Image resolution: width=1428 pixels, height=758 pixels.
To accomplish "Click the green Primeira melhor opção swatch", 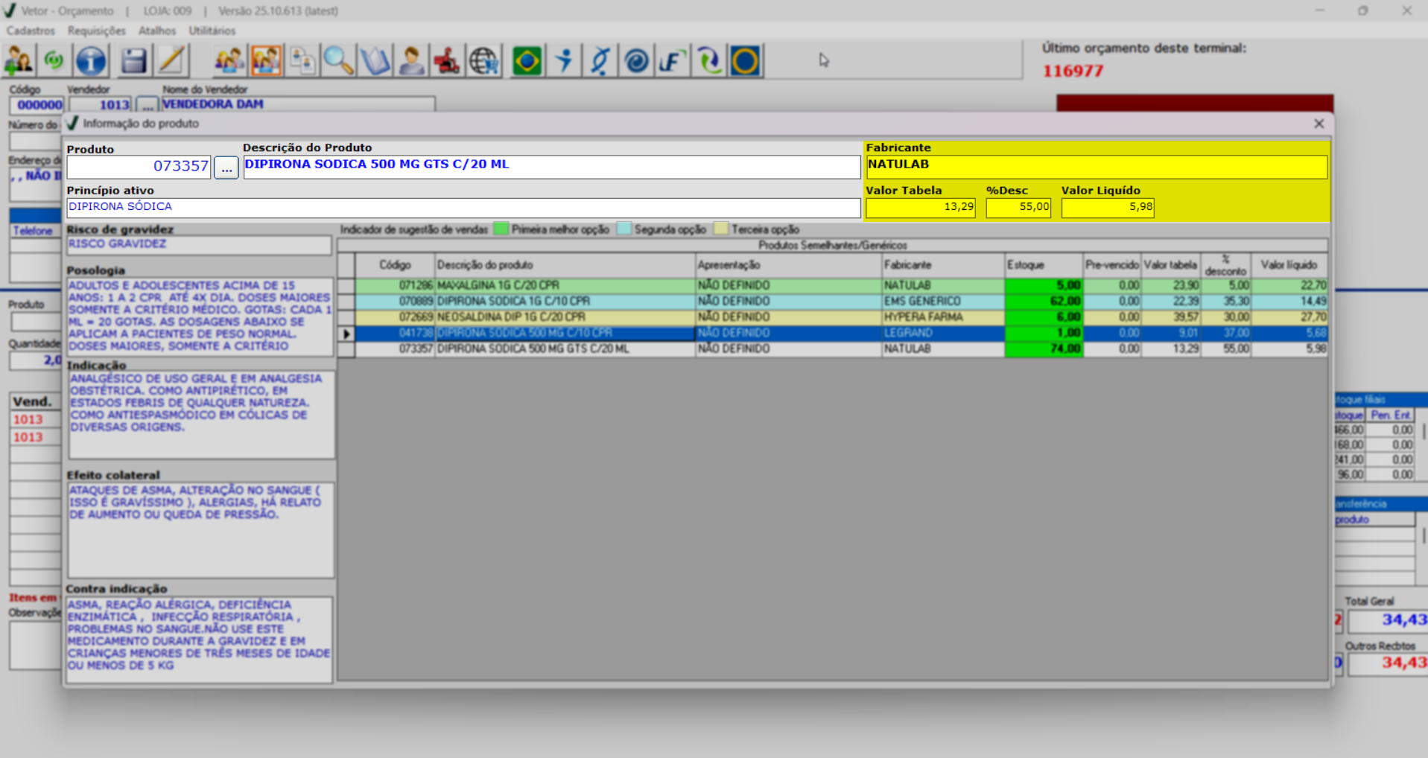I will (501, 229).
